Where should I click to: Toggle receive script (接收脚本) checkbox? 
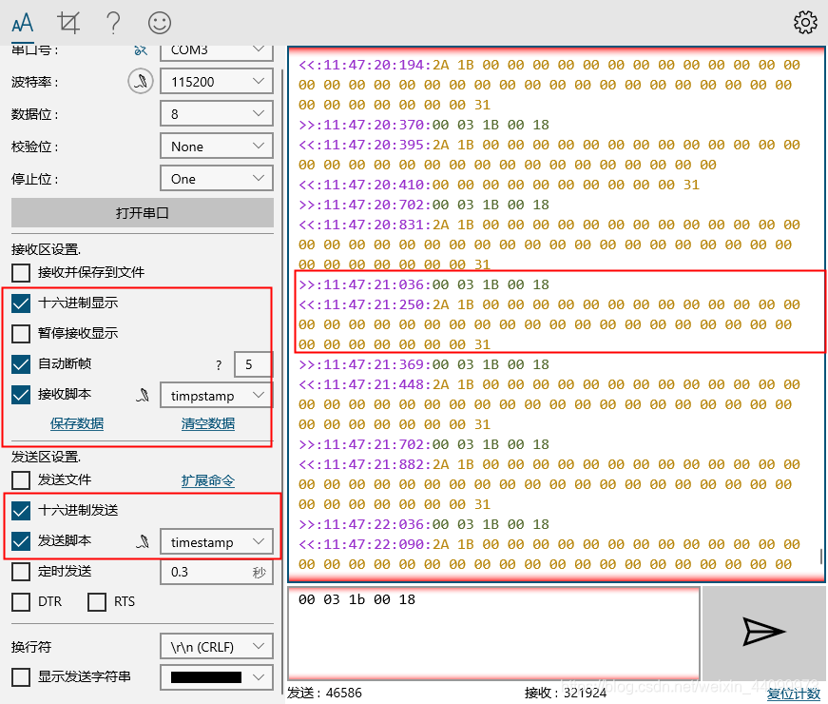click(21, 395)
